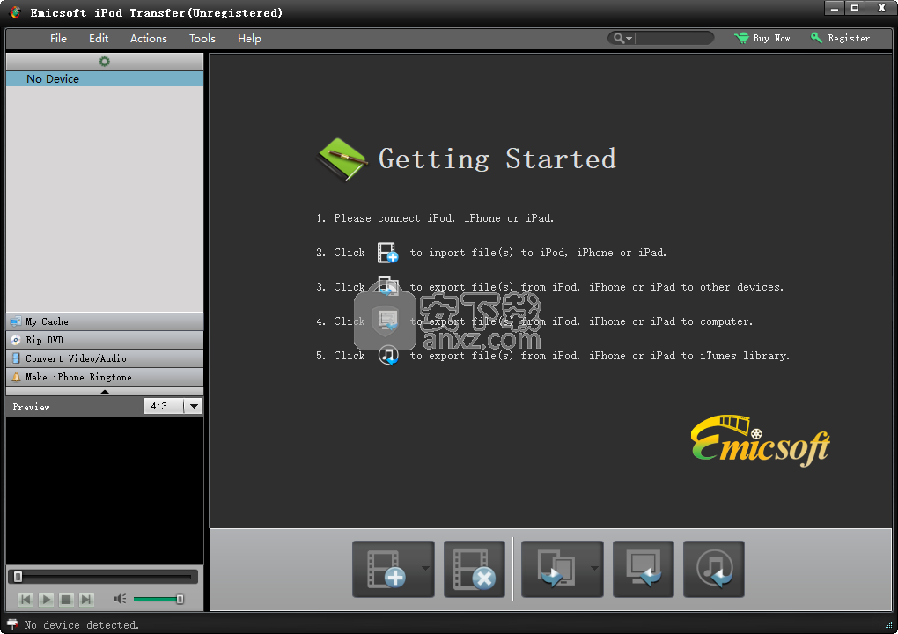Open Convert Video/Audio section
Image resolution: width=898 pixels, height=634 pixels.
[105, 358]
